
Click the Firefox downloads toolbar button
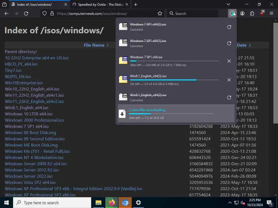click(232, 14)
